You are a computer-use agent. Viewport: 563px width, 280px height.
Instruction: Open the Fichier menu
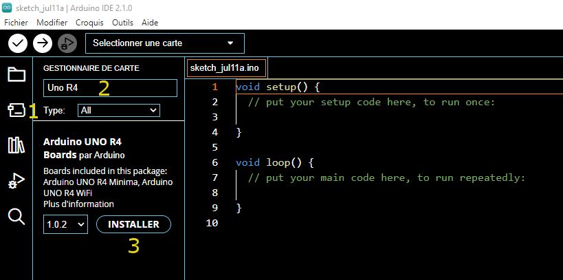16,23
